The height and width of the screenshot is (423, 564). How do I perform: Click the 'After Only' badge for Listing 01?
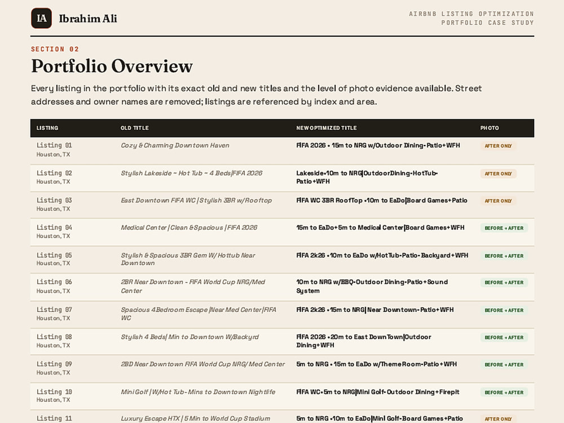[x=498, y=146]
